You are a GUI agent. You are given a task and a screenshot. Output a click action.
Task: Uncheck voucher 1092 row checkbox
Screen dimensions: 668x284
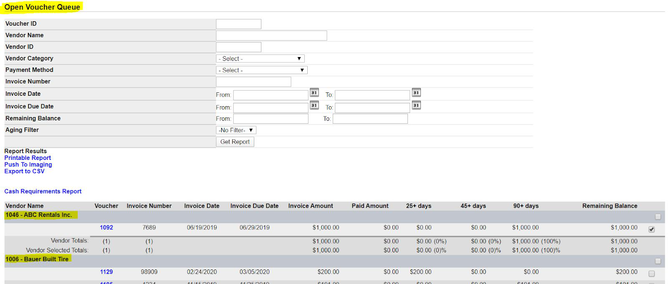coord(652,229)
